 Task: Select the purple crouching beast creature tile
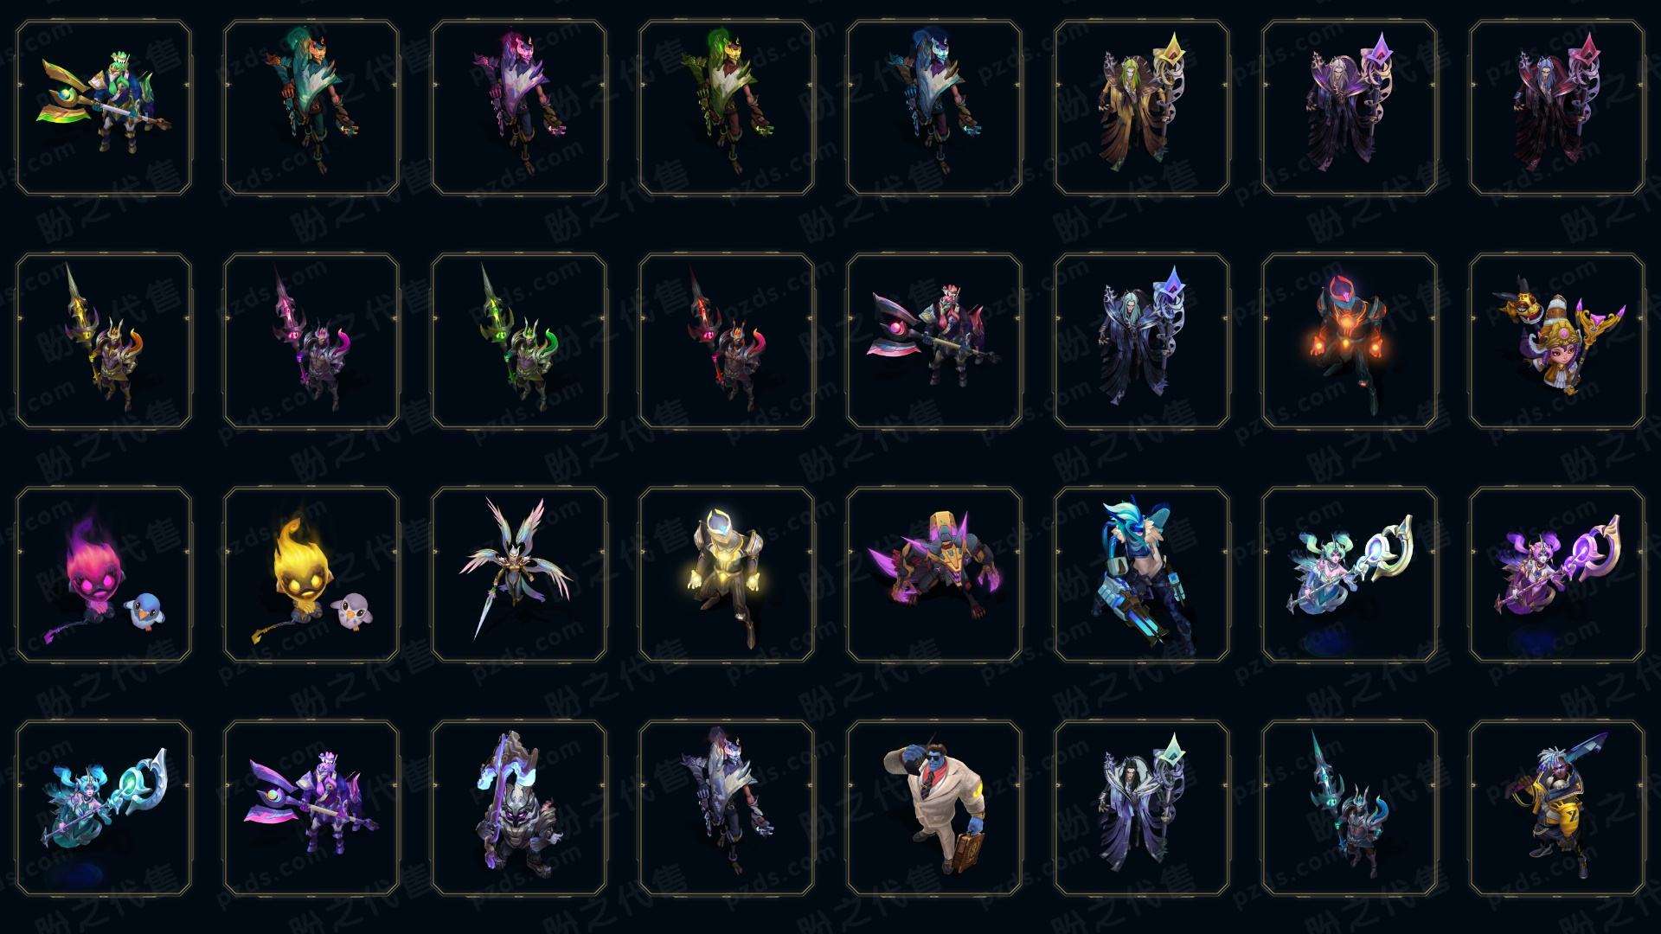coord(934,574)
